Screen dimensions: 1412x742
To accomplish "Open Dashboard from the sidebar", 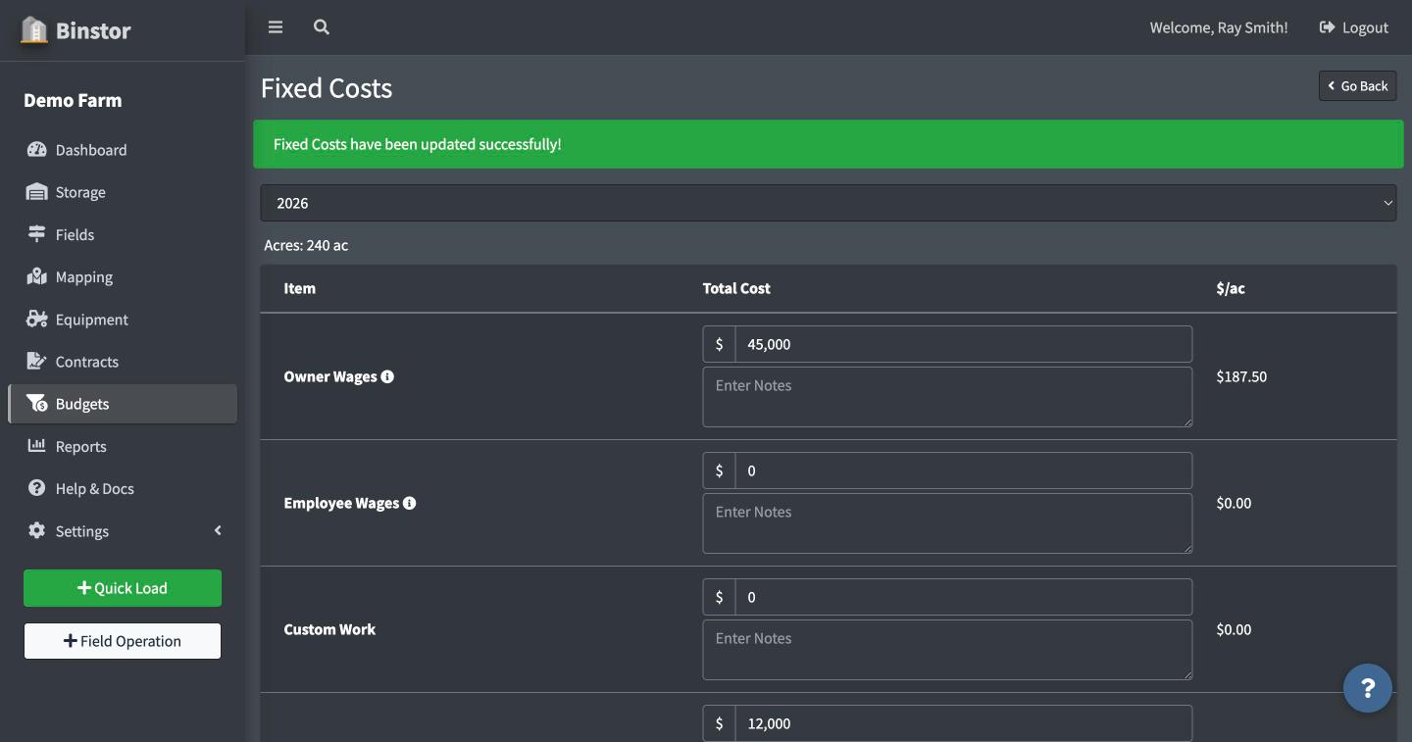I will tap(123, 150).
